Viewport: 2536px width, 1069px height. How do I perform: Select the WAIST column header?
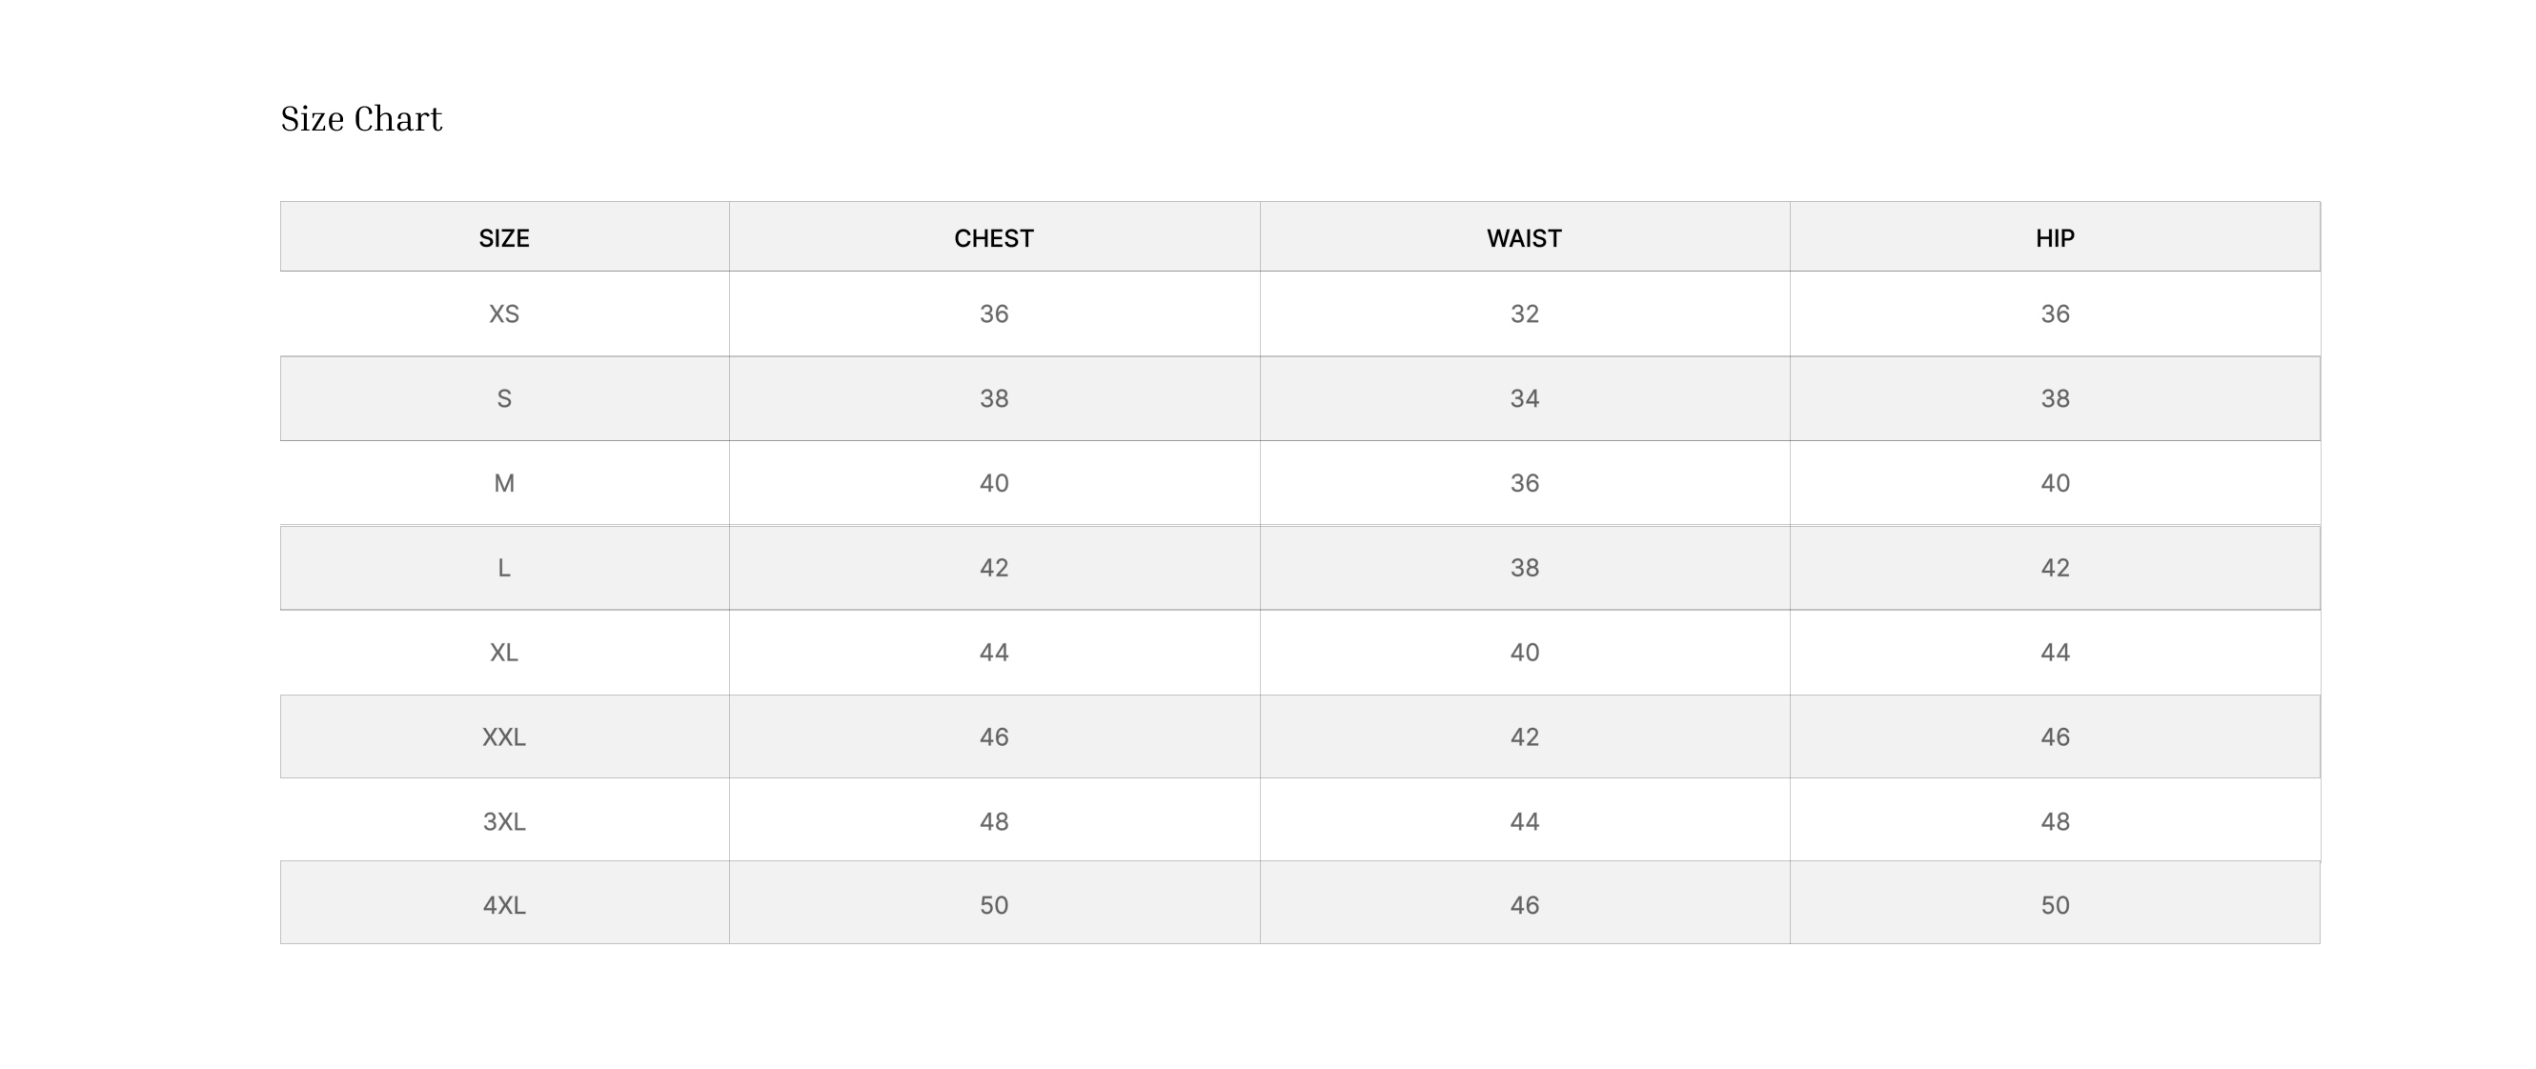[x=1524, y=238]
